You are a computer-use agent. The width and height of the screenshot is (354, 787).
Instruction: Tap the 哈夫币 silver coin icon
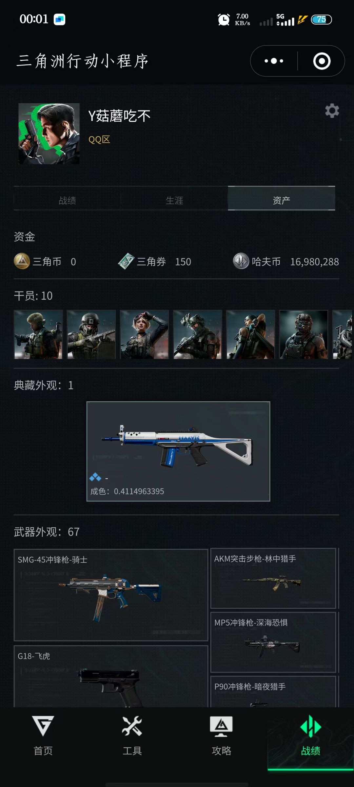click(x=241, y=261)
